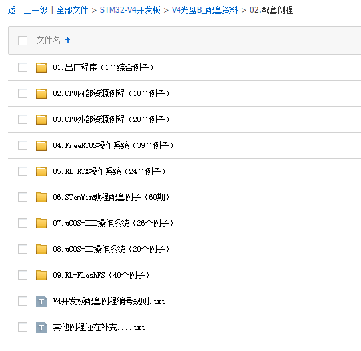The width and height of the screenshot is (361, 351).
Task: Open the 01.出厂程序 folder icon
Action: coord(41,67)
